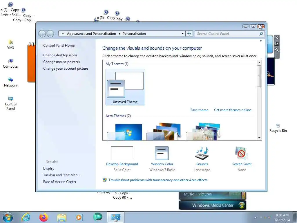Open Windows Media Player from taskbar

pos(79,217)
